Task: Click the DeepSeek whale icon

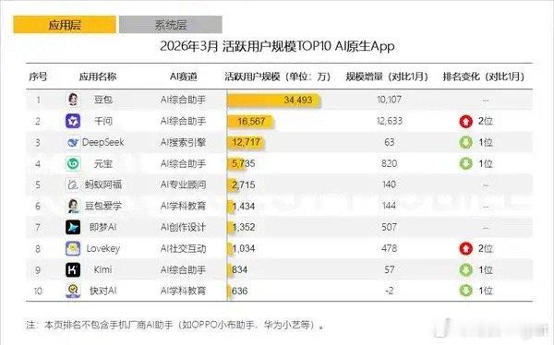Action: pos(73,142)
